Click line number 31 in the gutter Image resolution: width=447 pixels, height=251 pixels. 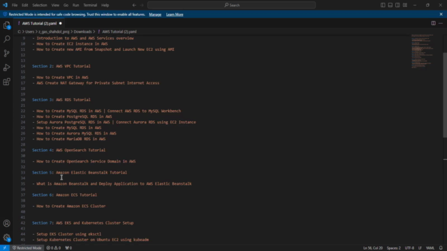[x=23, y=161]
